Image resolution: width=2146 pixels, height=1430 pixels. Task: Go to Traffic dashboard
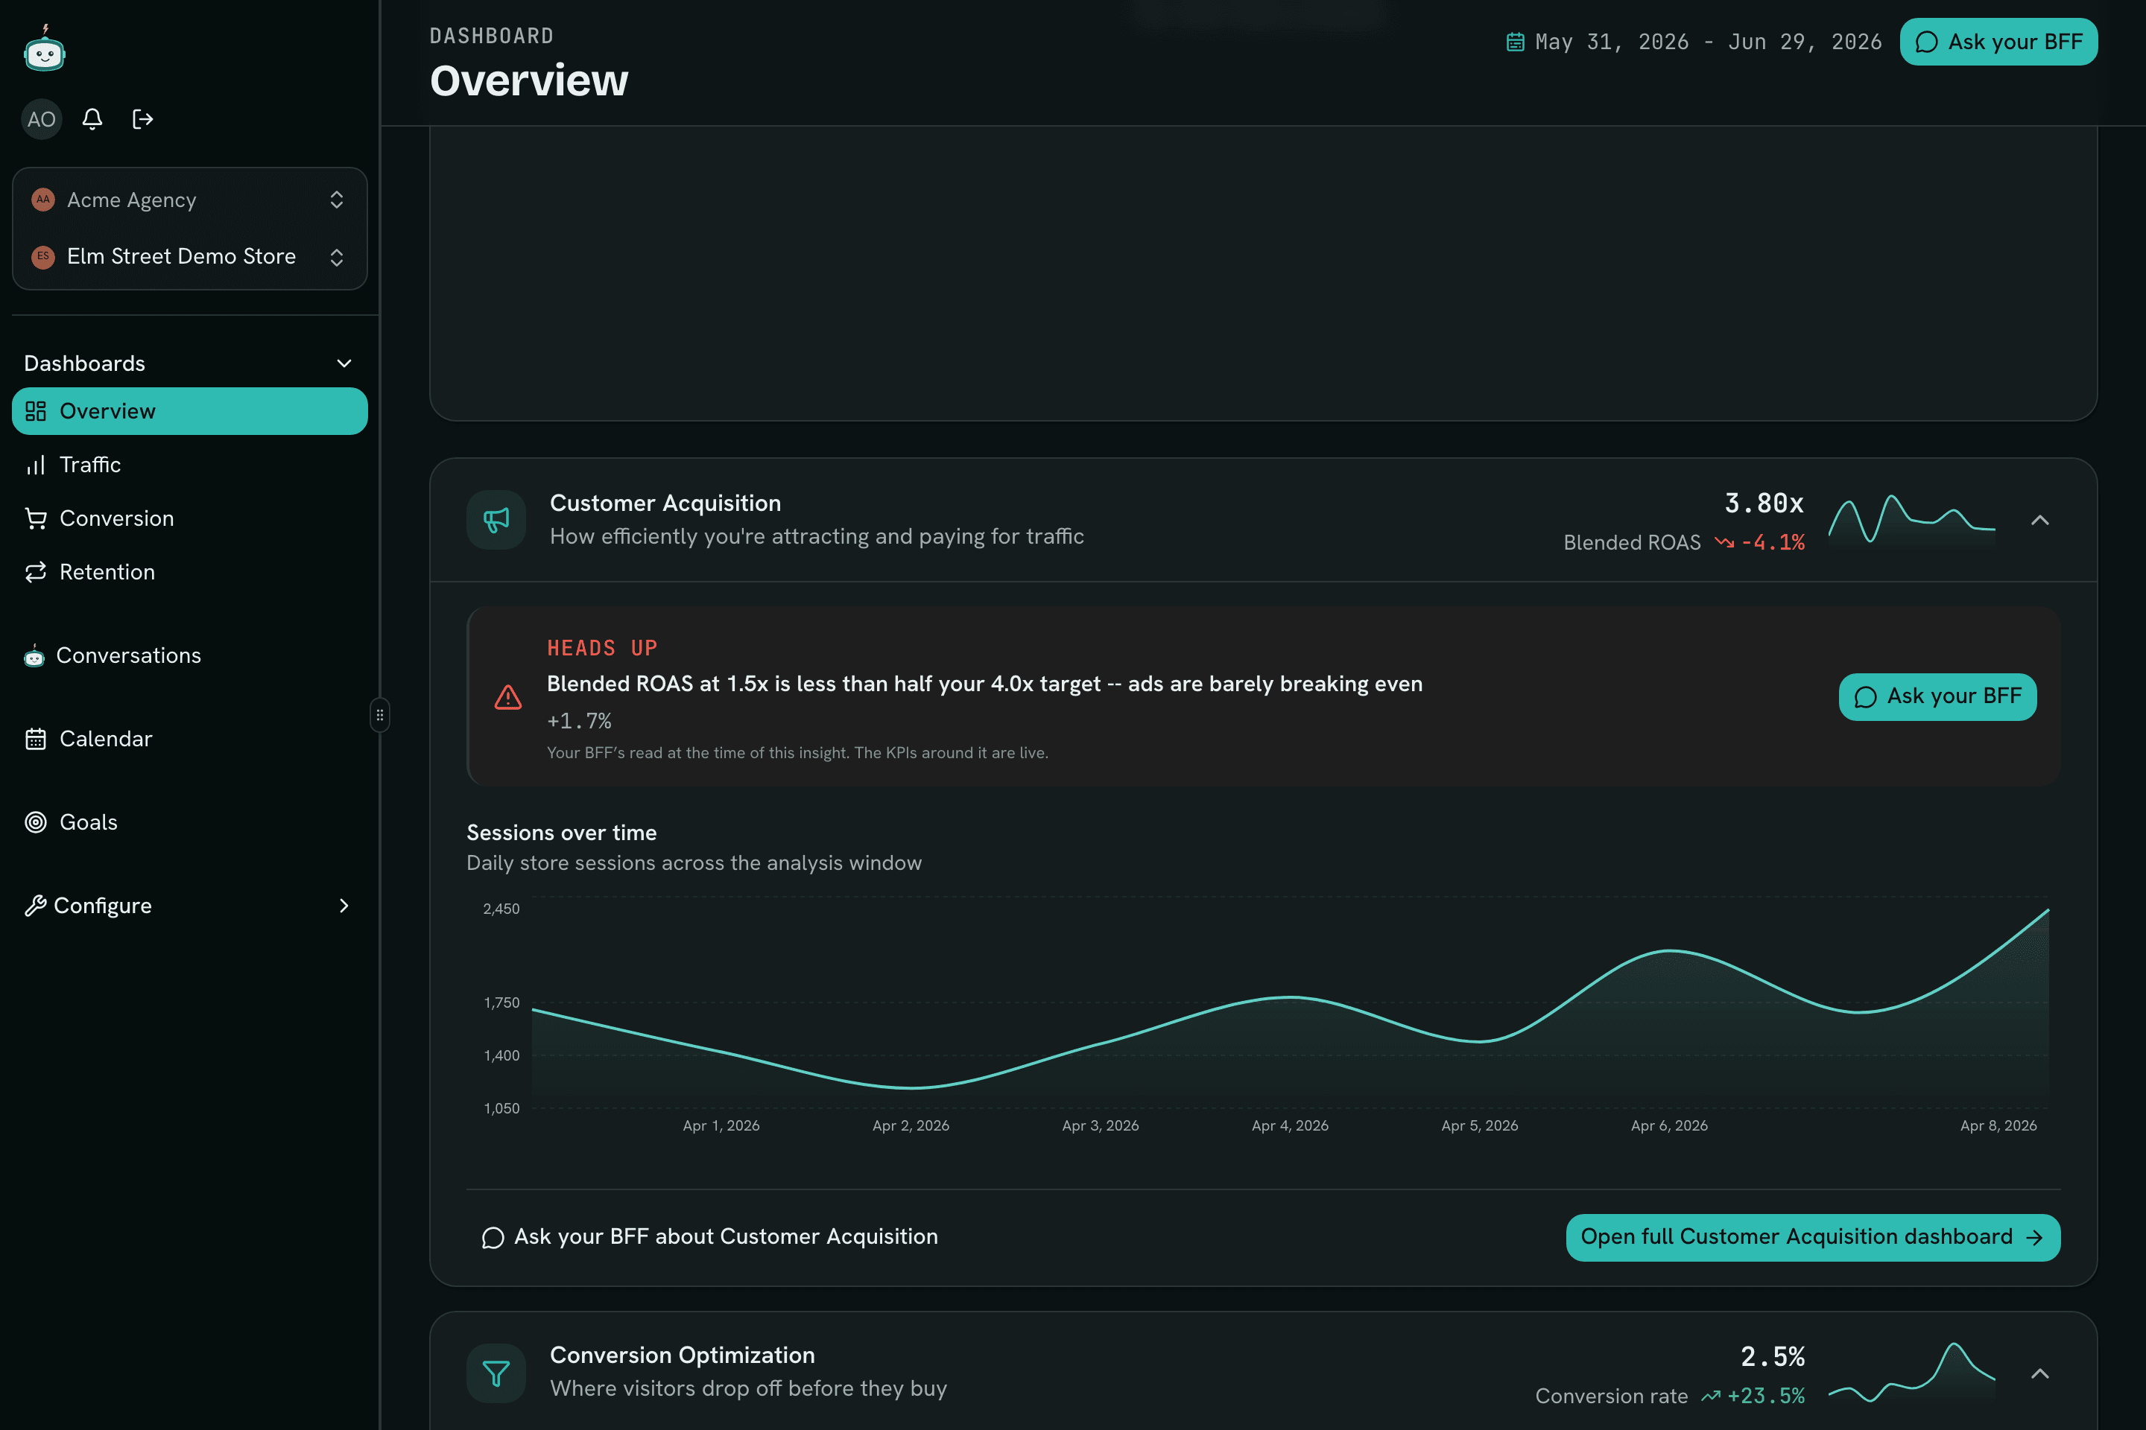pos(190,465)
